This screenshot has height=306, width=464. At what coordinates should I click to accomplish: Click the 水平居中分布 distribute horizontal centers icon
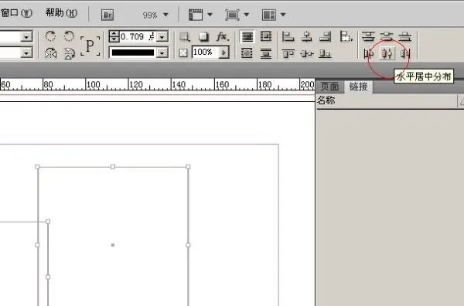387,53
